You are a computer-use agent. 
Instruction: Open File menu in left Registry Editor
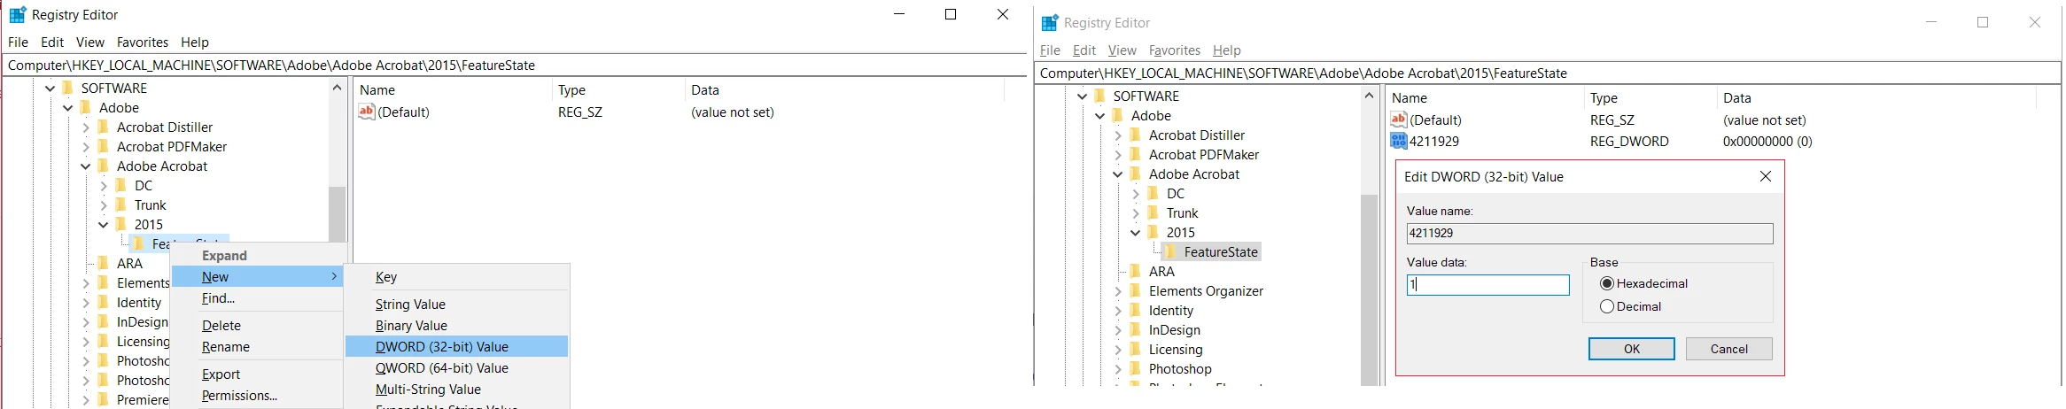pyautogui.click(x=18, y=42)
